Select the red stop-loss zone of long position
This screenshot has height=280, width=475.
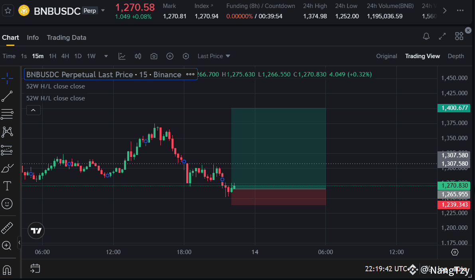pyautogui.click(x=278, y=197)
